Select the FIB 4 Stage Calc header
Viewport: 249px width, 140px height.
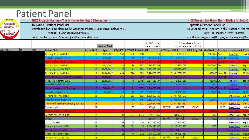[195, 50]
